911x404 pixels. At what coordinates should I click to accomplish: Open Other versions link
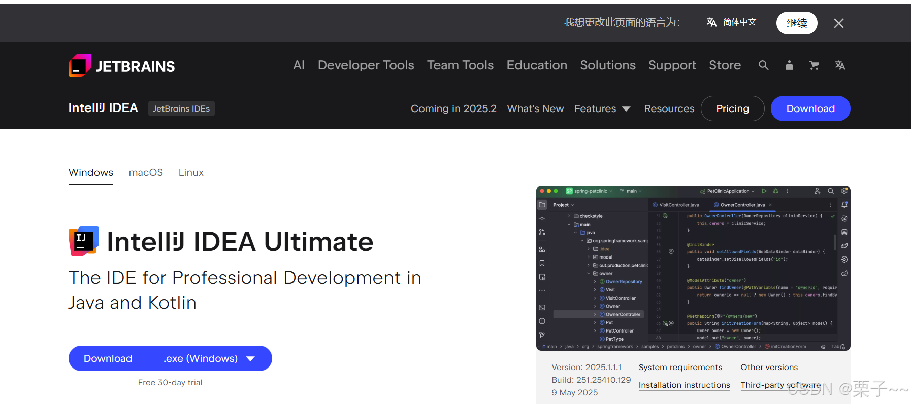[x=769, y=368]
